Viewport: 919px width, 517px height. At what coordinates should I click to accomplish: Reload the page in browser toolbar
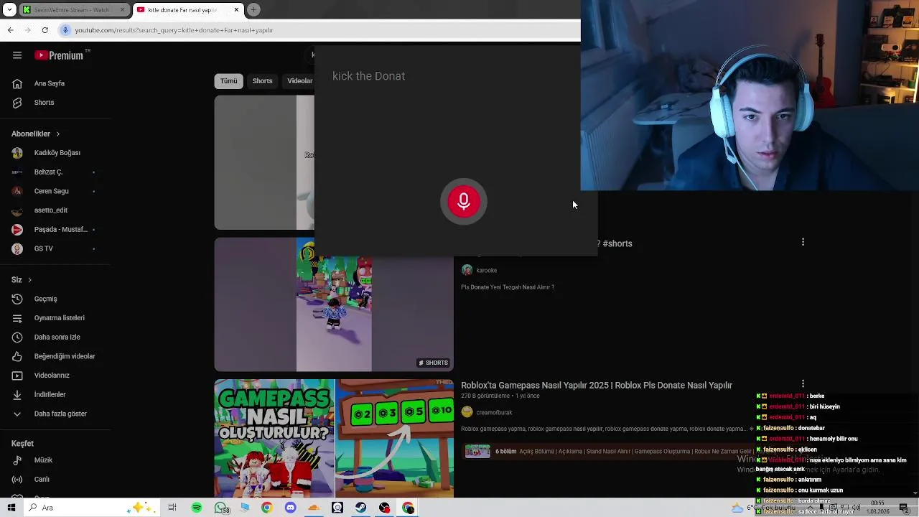click(45, 30)
